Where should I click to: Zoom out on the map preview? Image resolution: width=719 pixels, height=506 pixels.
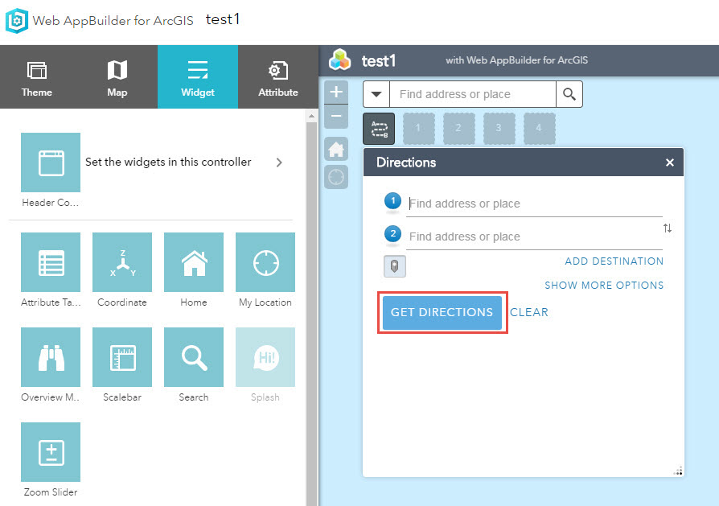point(336,116)
